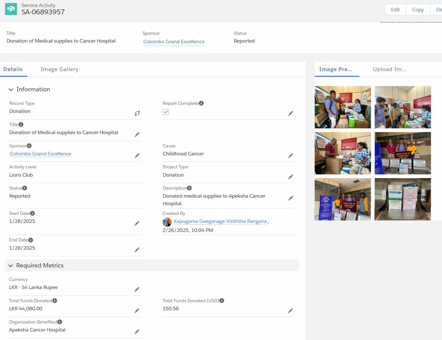Edit Project Type pencil icon
This screenshot has width=442, height=340.
pos(290,177)
